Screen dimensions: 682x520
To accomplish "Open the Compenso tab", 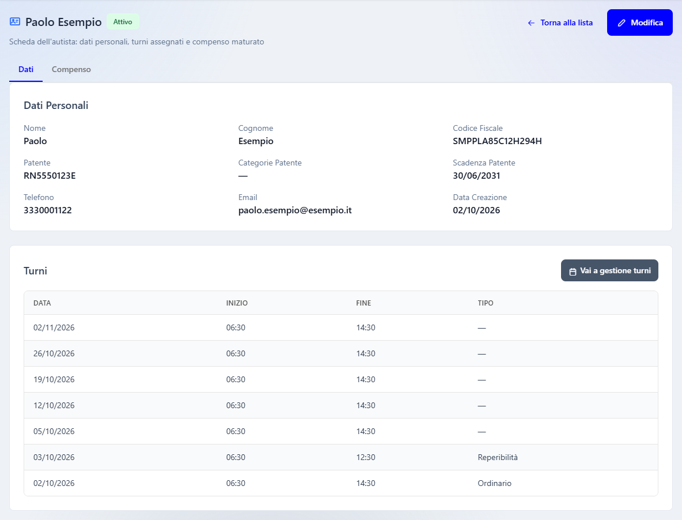I will 71,70.
